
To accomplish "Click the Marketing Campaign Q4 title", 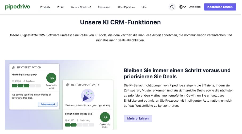I will (25, 75).
